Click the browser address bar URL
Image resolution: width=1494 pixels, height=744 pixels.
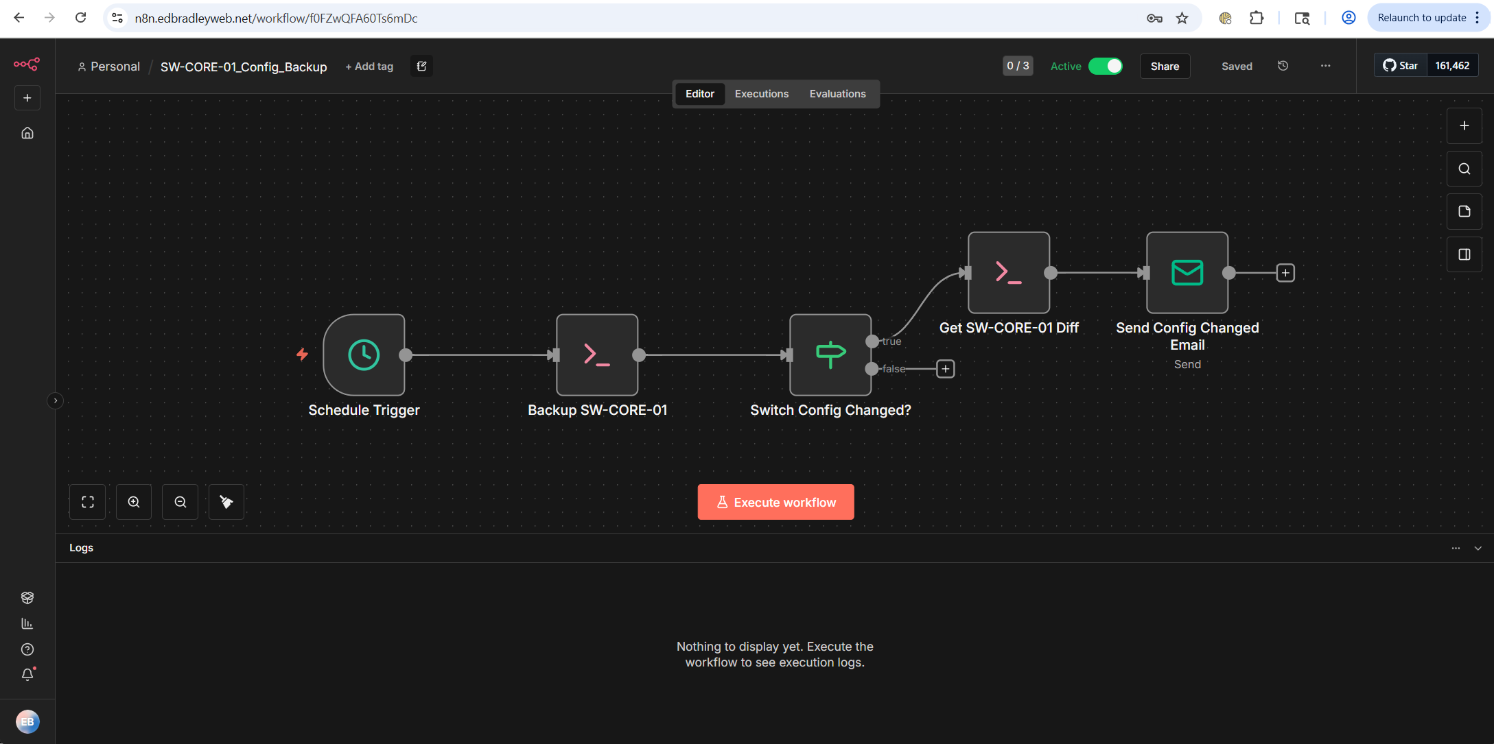276,18
